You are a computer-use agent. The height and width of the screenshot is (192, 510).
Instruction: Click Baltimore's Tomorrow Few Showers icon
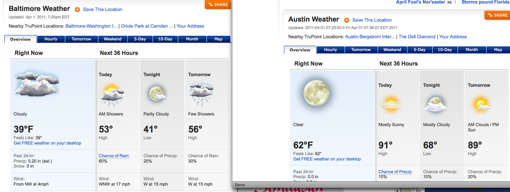coord(201,94)
